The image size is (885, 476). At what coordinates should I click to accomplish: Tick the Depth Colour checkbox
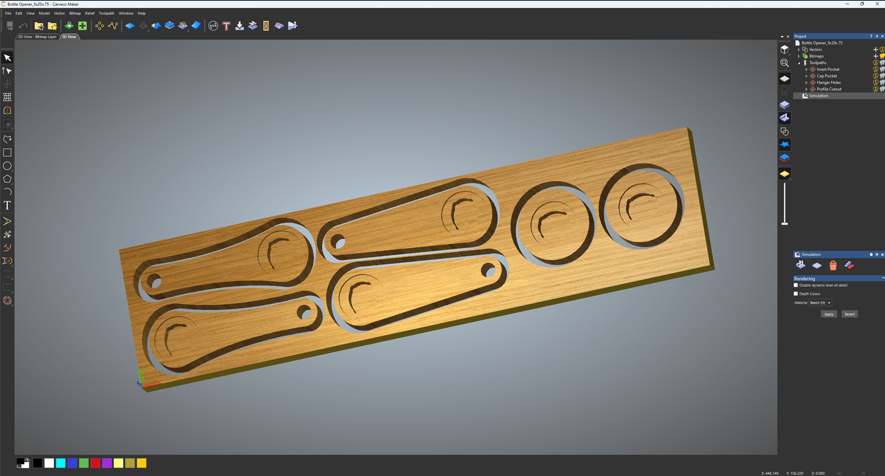click(x=796, y=293)
